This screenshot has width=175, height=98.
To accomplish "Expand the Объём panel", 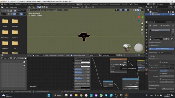I will click(x=153, y=56).
